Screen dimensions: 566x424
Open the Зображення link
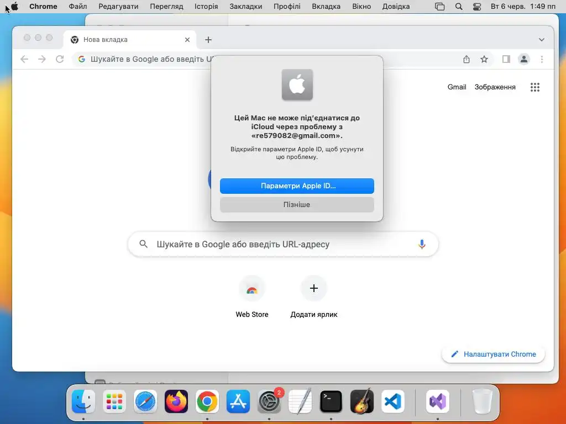tap(495, 87)
